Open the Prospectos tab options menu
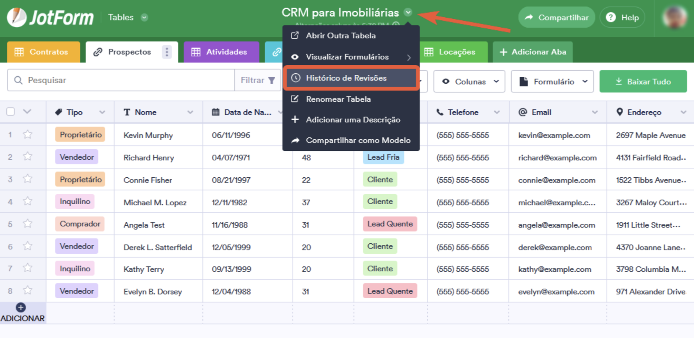The image size is (694, 341). tap(167, 52)
